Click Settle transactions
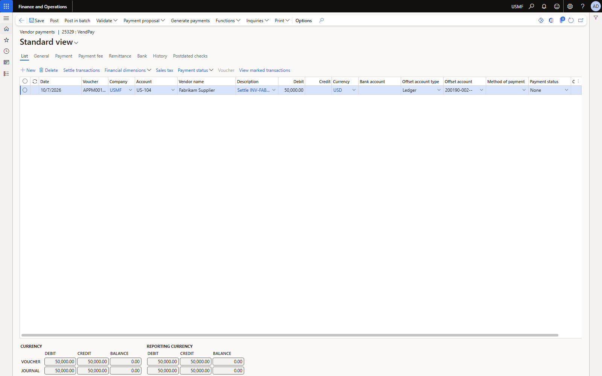 pos(82,70)
